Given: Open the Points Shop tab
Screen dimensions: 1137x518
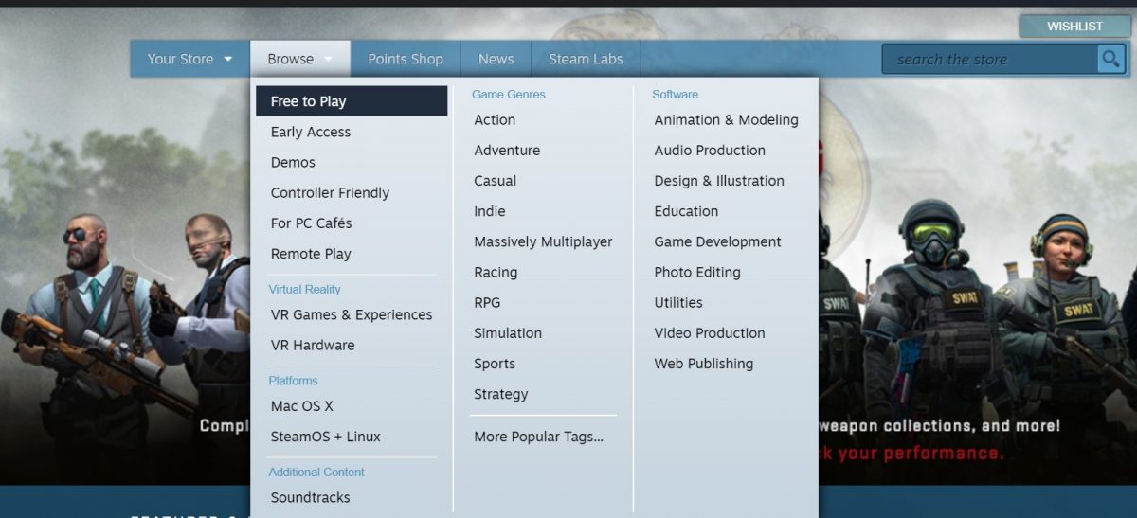Looking at the screenshot, I should 405,59.
